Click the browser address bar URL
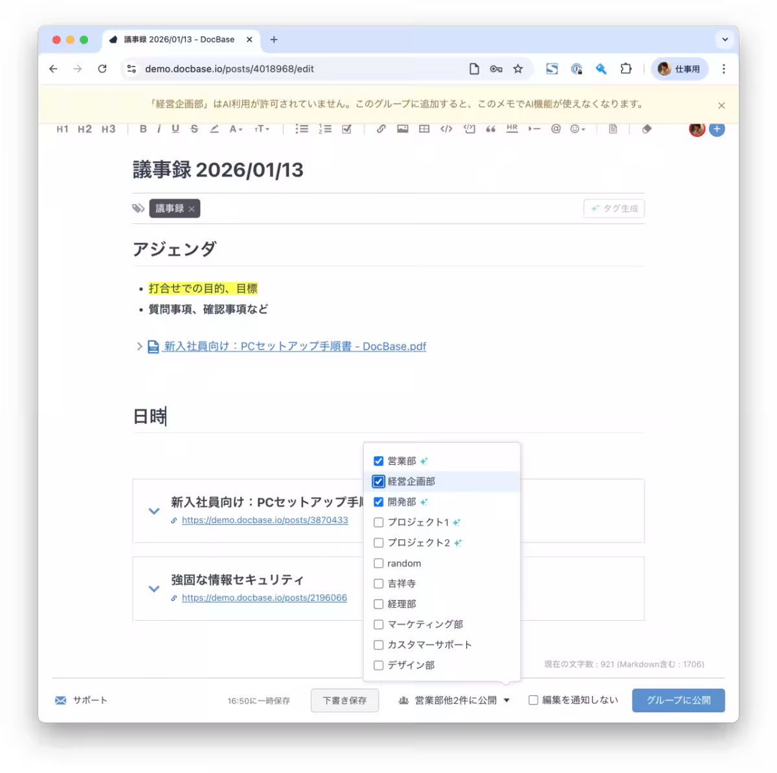Screen dimensions: 777x773 pyautogui.click(x=229, y=69)
